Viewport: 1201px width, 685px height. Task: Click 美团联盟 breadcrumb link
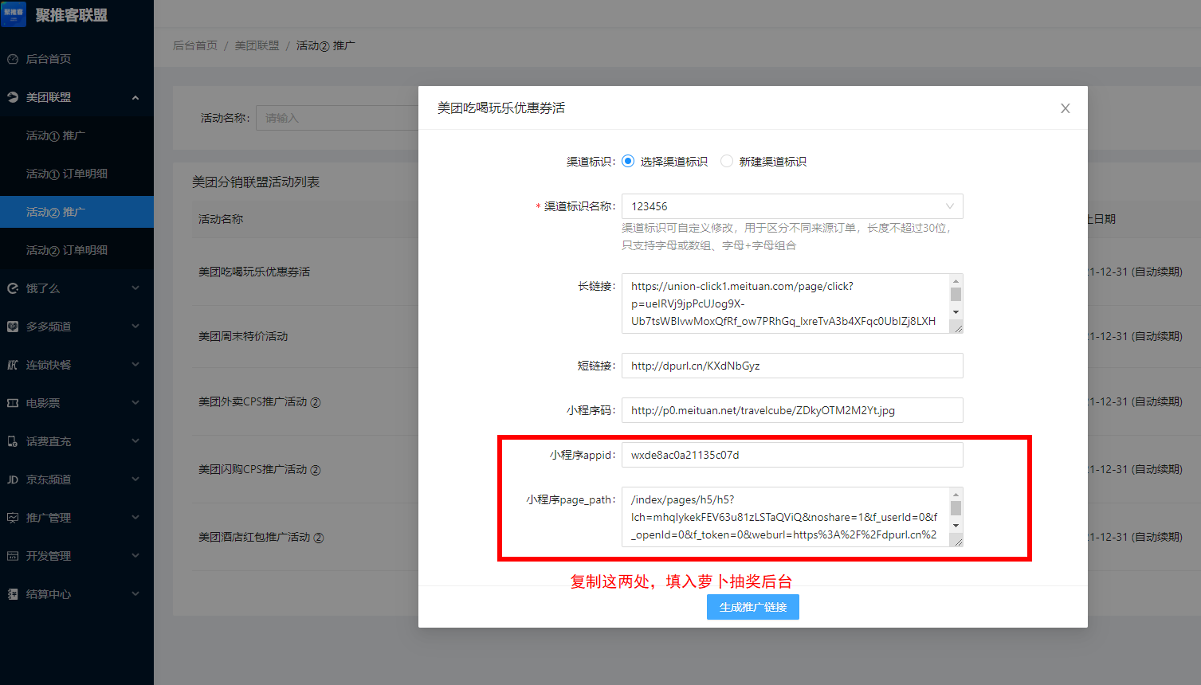coord(257,45)
